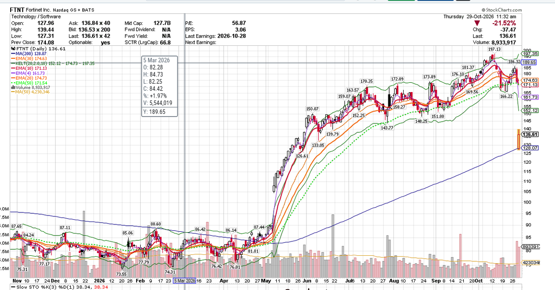Click the P/E value 56.87
This screenshot has width=555, height=290.
(239, 23)
